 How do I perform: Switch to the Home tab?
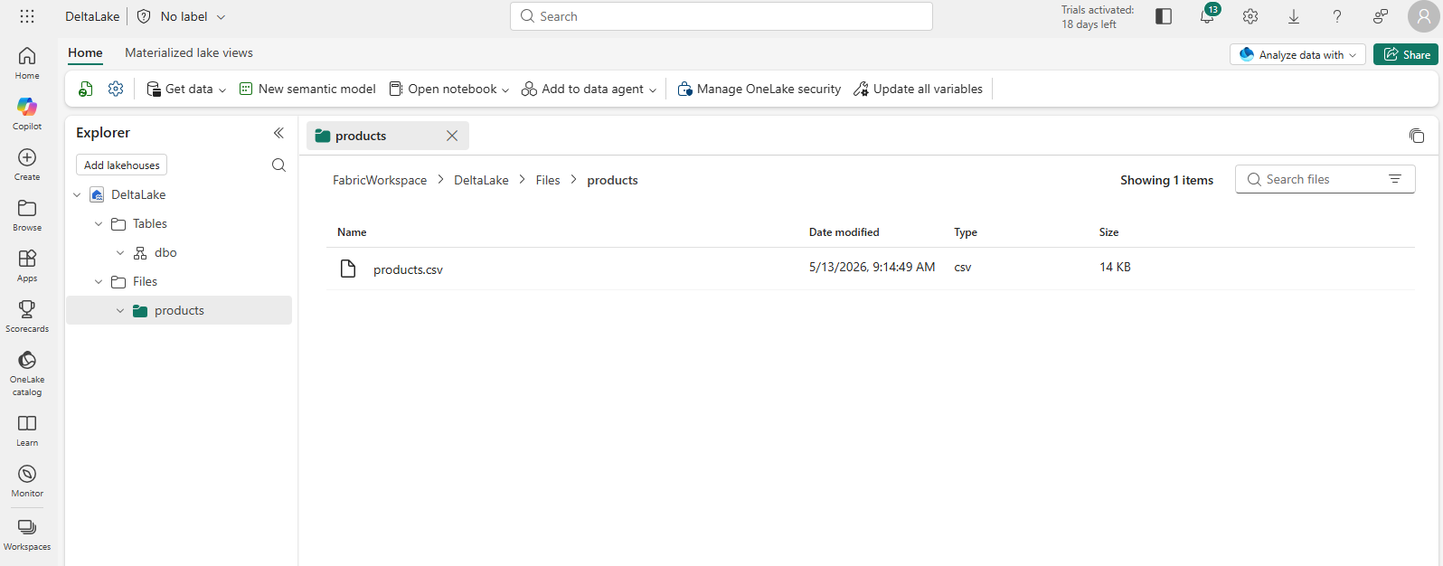coord(85,52)
